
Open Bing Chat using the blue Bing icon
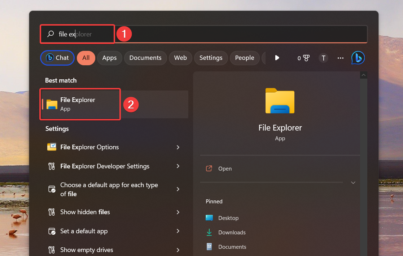(358, 58)
